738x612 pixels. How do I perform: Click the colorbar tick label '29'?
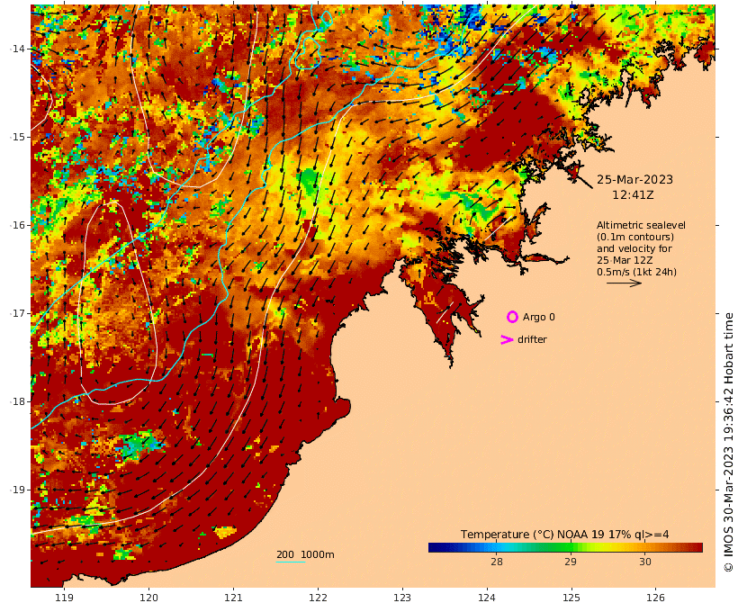(x=571, y=562)
